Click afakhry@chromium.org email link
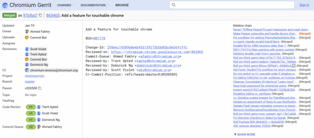 [x=160, y=56]
